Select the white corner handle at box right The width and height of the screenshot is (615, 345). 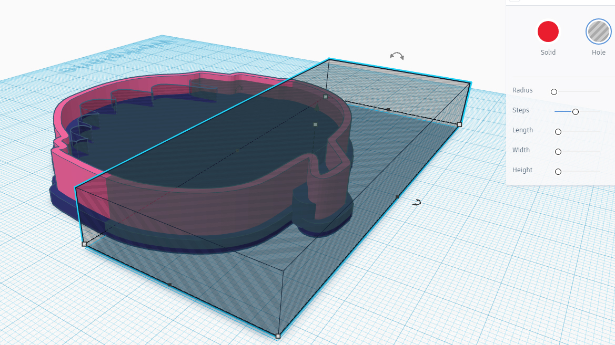click(x=459, y=124)
